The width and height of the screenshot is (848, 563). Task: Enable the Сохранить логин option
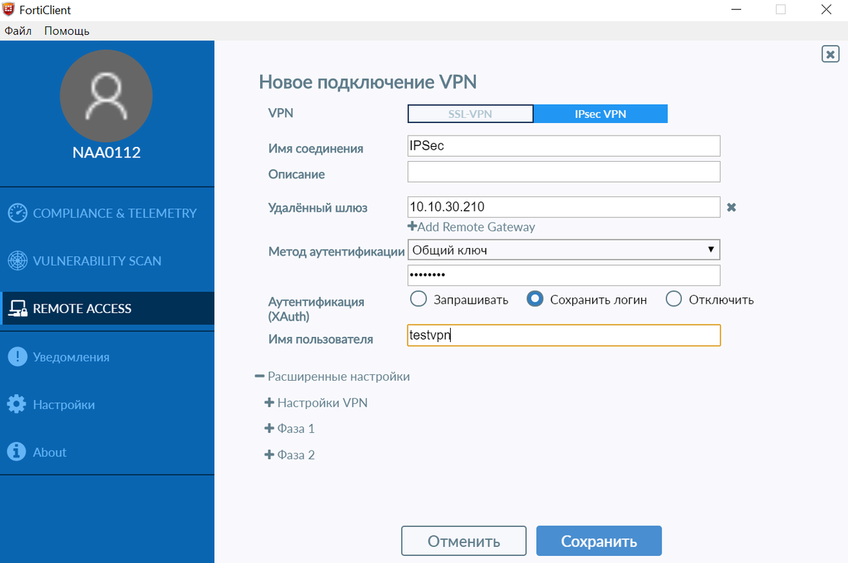[x=534, y=299]
